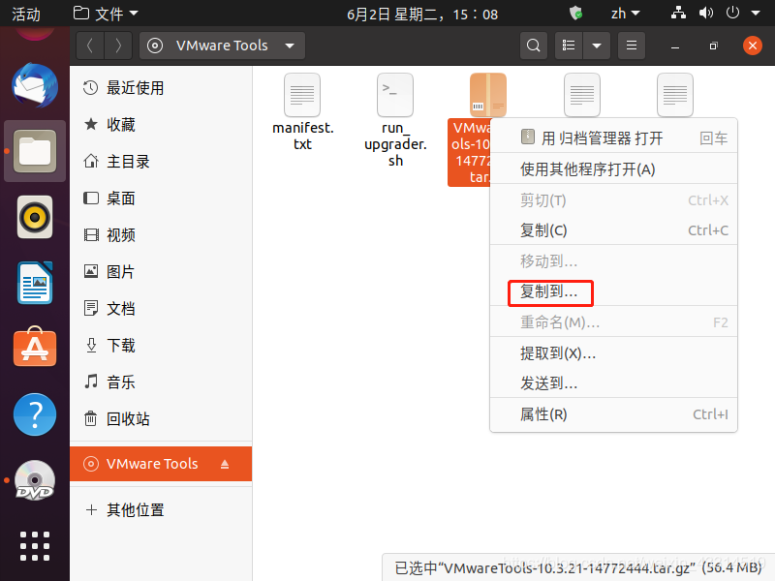Screen dimensions: 775x581
Task: Open 图片 folder in the sidebar
Action: pos(161,272)
